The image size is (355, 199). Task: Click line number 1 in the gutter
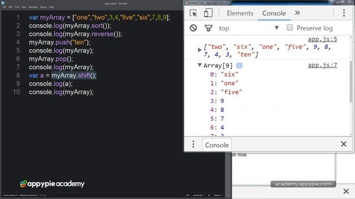click(18, 17)
